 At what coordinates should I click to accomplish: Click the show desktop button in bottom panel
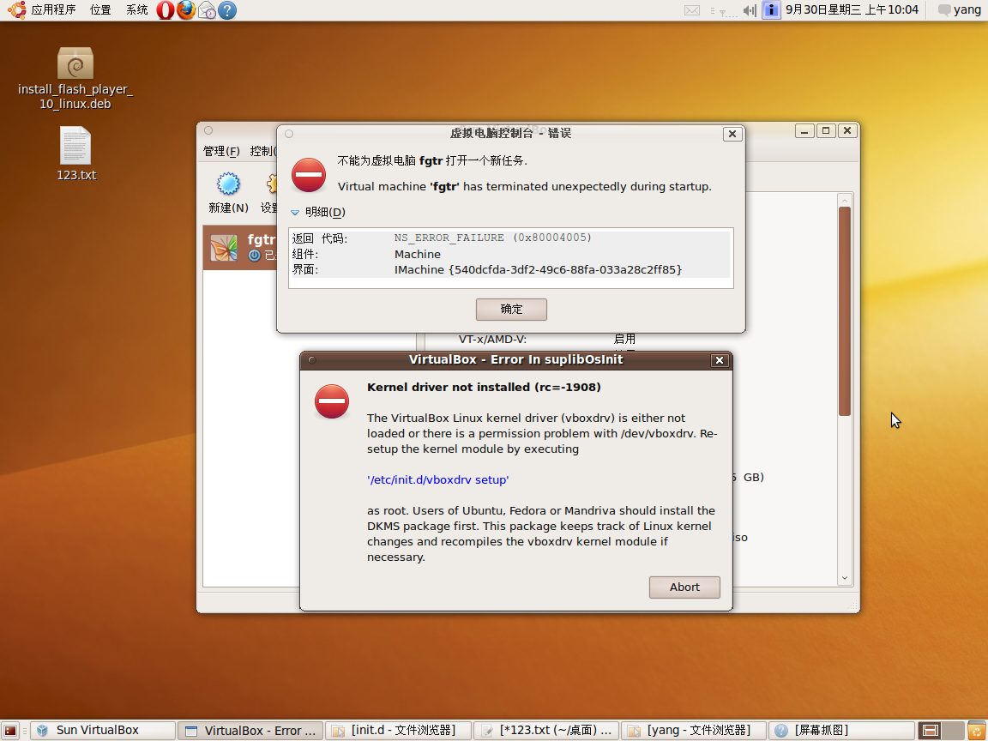pyautogui.click(x=10, y=731)
